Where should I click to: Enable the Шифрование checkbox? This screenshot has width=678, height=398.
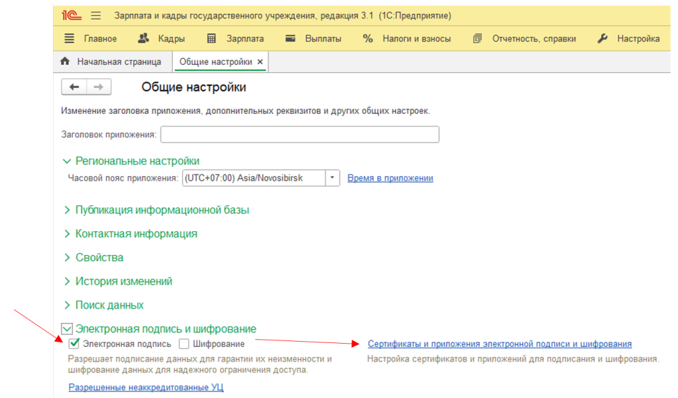(184, 344)
